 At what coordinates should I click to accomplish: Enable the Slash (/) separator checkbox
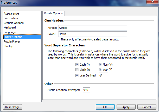click(77, 70)
